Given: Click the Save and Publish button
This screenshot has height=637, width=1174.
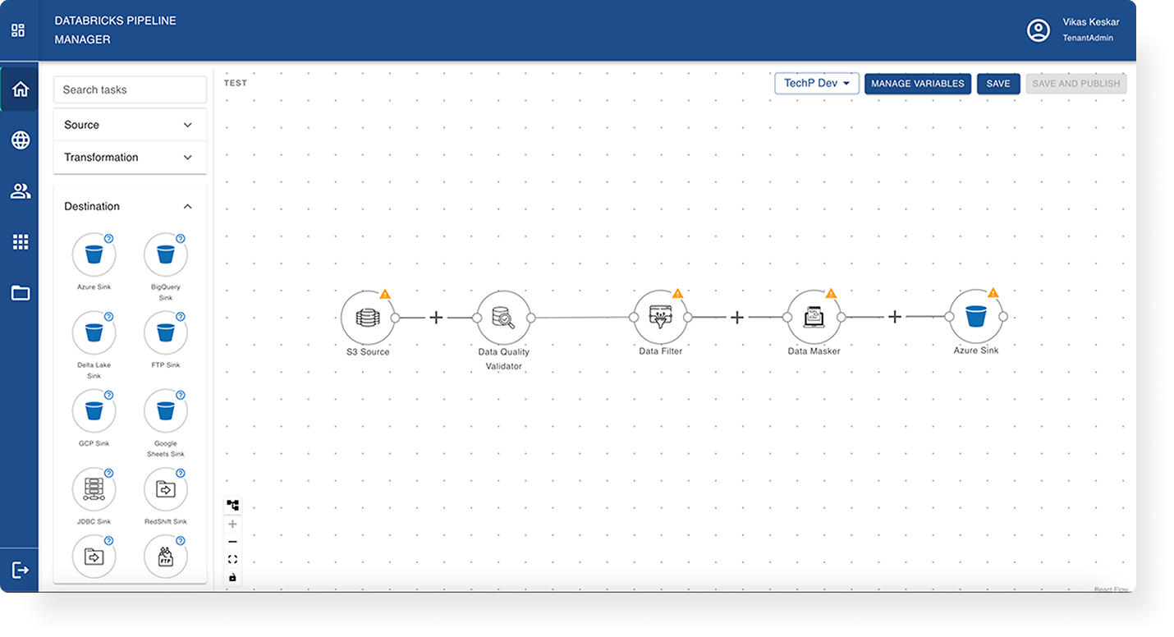Looking at the screenshot, I should pyautogui.click(x=1076, y=84).
